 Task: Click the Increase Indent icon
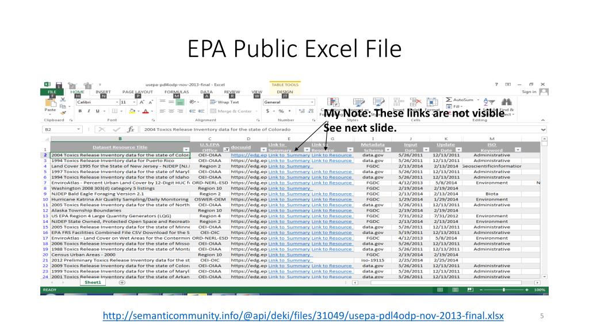[201, 111]
